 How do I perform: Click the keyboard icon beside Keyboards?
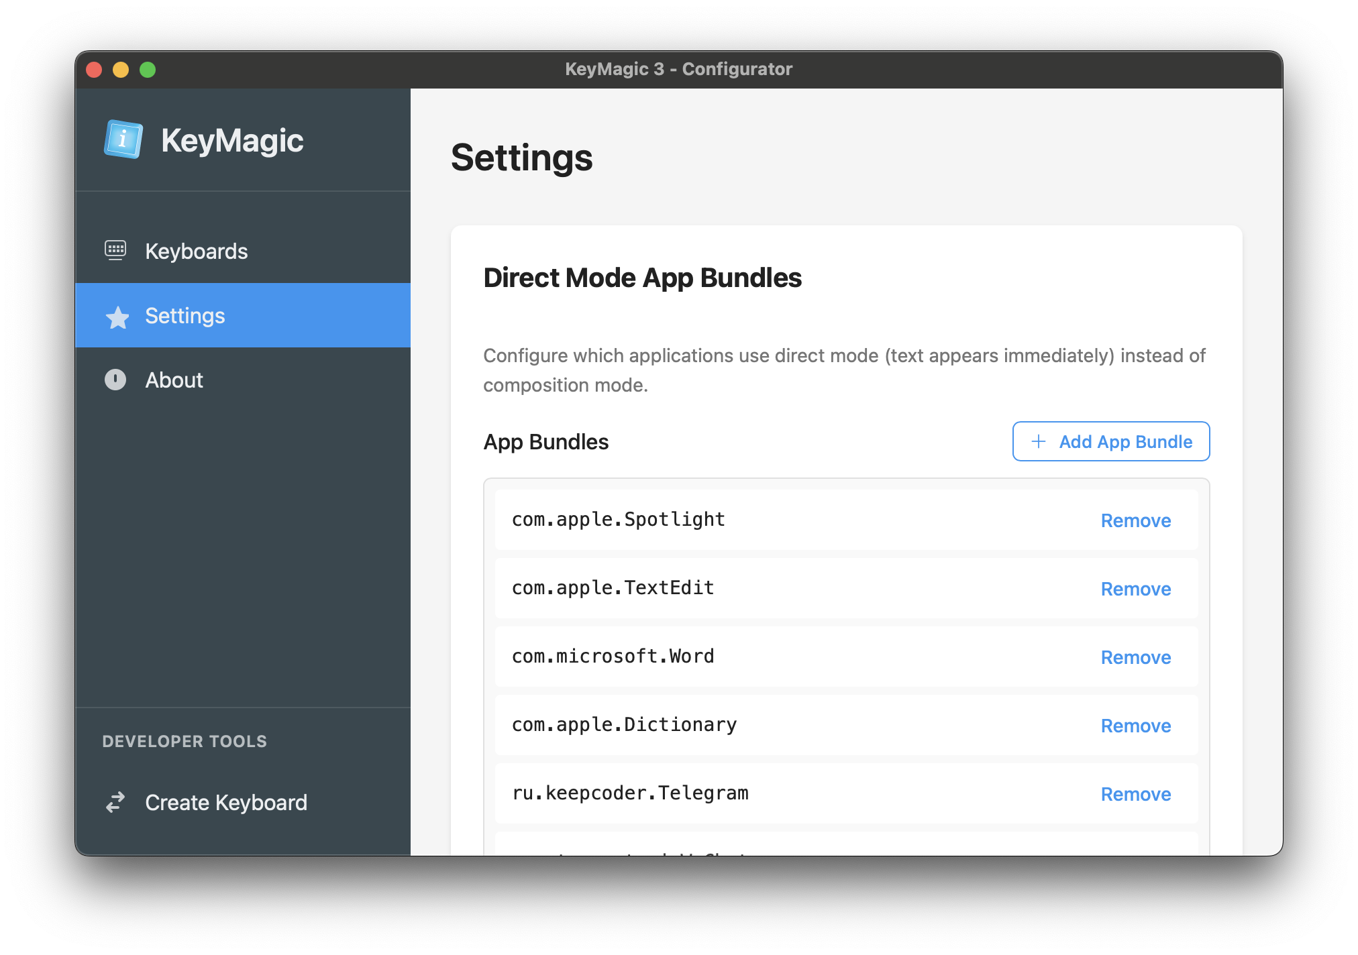115,250
